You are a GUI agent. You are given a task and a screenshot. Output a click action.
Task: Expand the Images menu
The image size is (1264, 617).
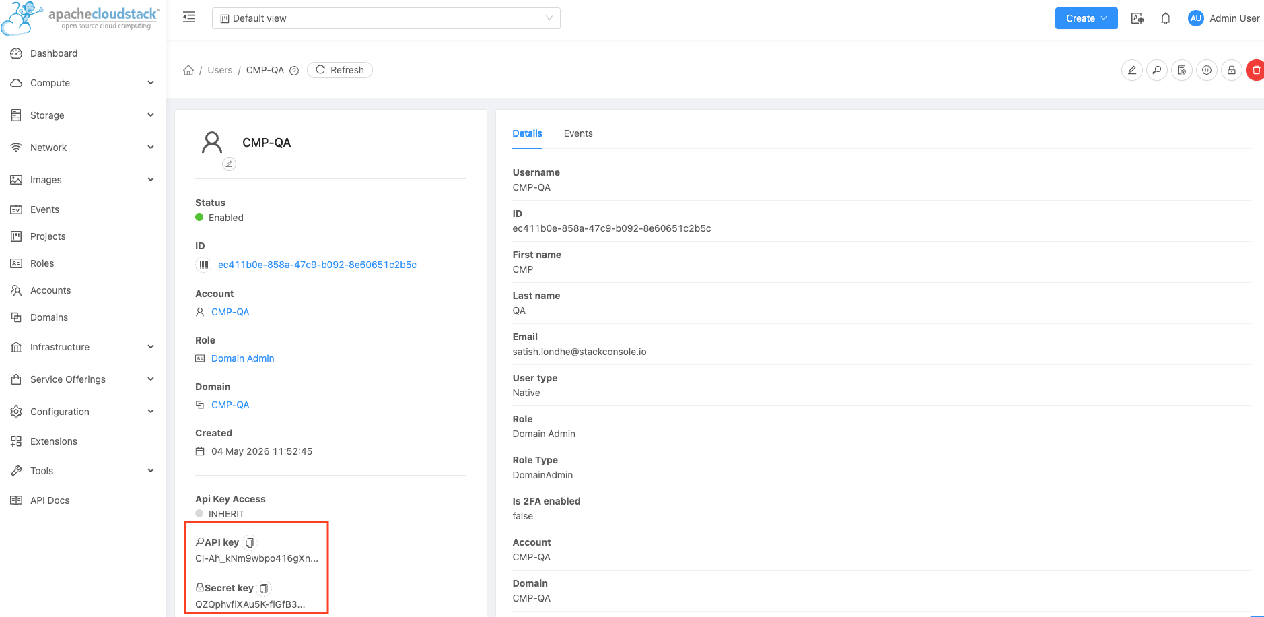[x=83, y=180]
